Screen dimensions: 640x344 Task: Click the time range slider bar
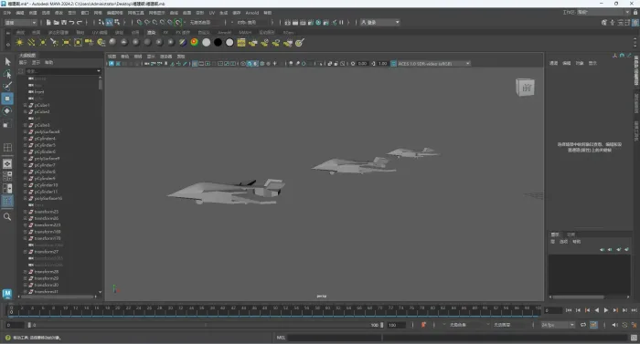coord(206,325)
